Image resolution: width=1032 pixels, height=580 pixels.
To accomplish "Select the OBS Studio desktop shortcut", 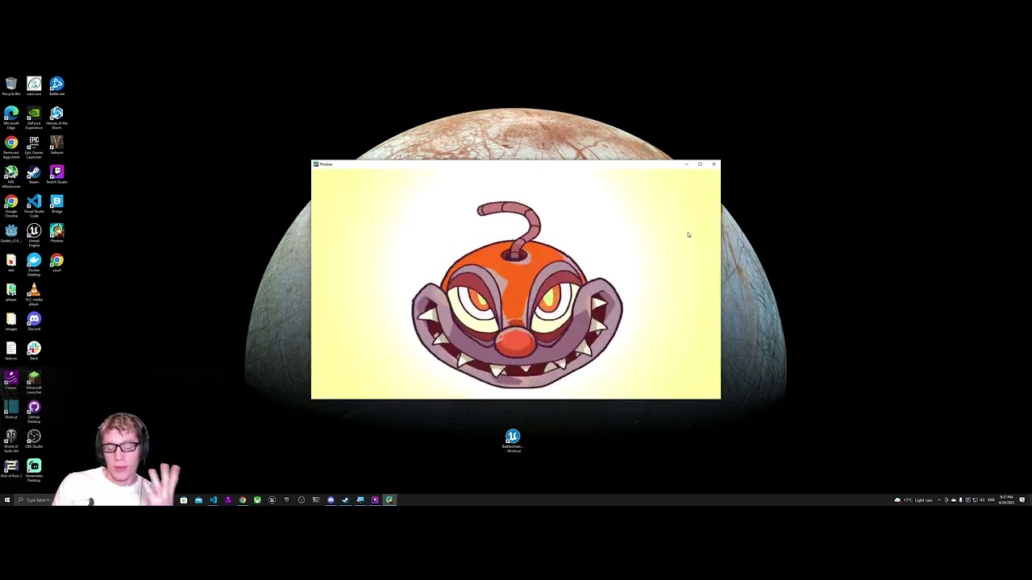I will 34,440.
